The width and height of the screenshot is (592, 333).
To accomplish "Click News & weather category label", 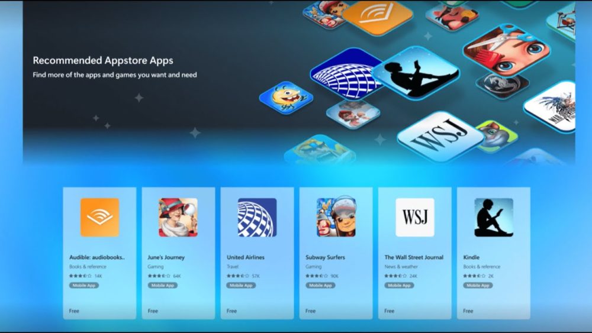I will pyautogui.click(x=401, y=267).
